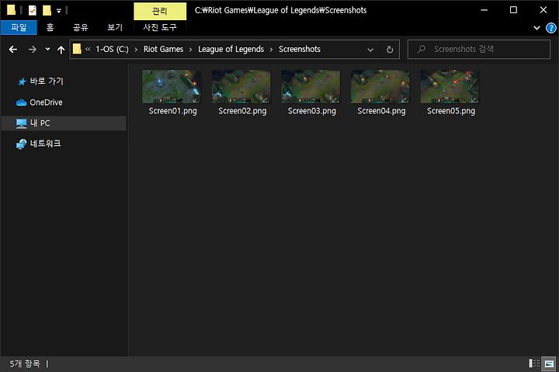Expand hidden path via double chevron

(x=88, y=49)
